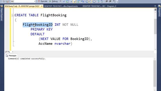Open the SEC available databases dropdown
This screenshot has width=161, height=91.
[x=35, y=1]
